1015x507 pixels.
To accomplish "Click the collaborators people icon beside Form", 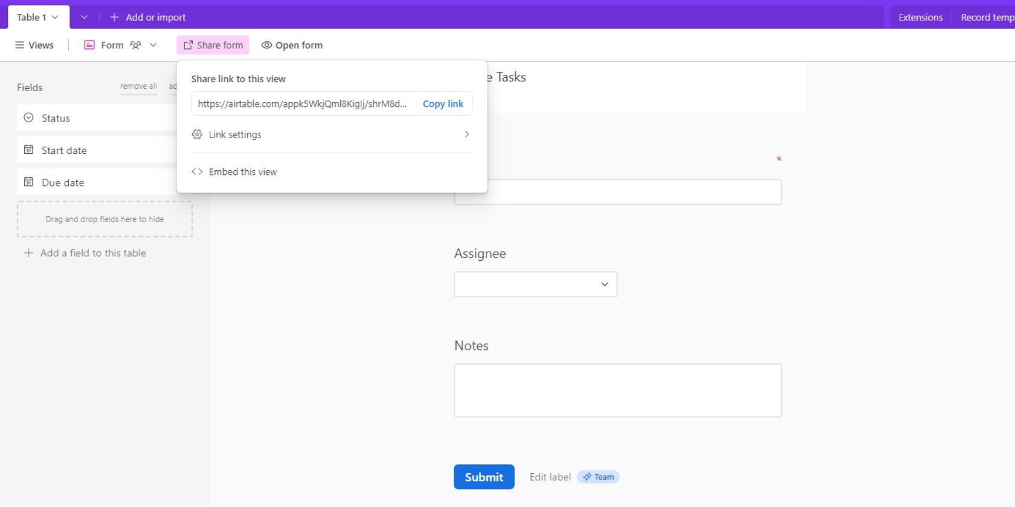I will tap(136, 45).
